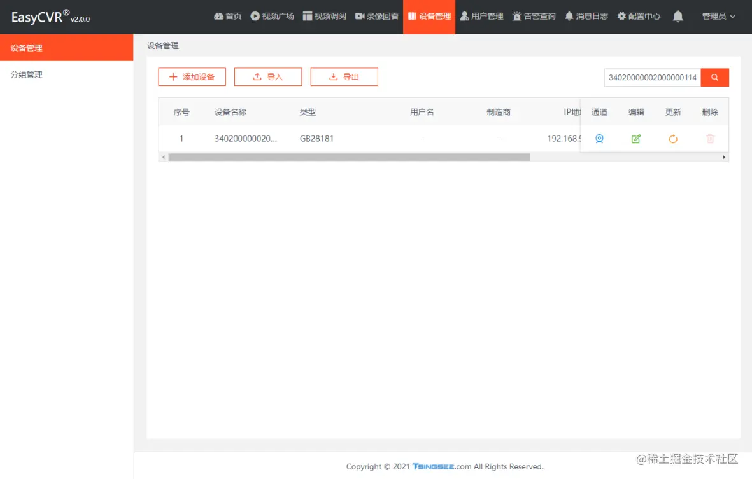Click the device name 340200000020... cell

point(246,139)
